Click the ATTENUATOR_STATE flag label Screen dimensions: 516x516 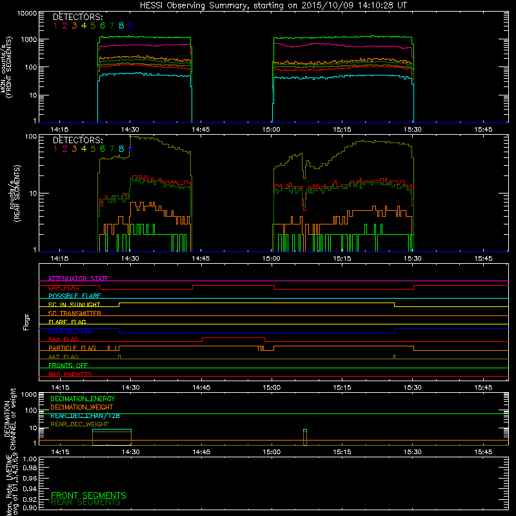click(78, 279)
